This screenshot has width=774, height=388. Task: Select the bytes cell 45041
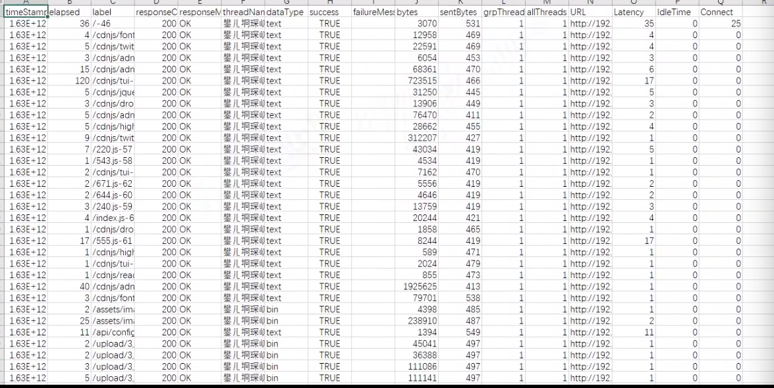[416, 343]
